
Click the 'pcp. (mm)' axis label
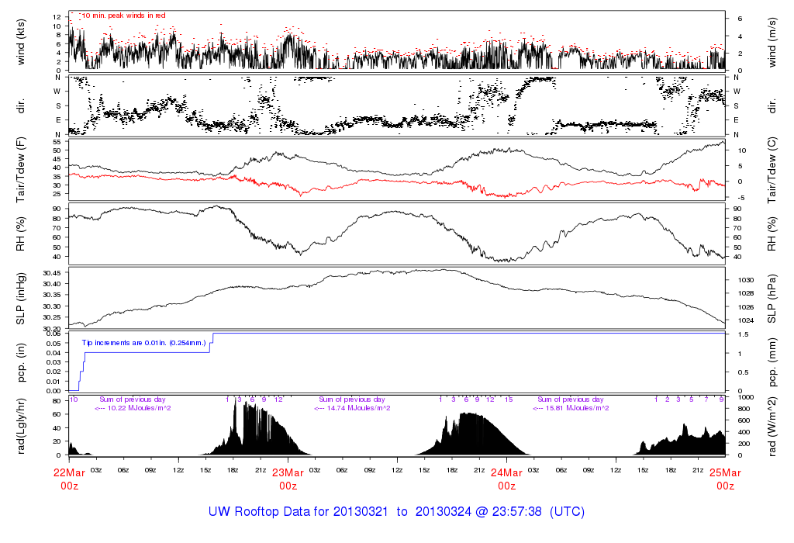[772, 363]
